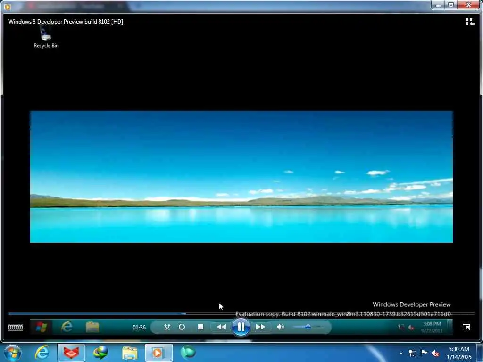Image resolution: width=483 pixels, height=362 pixels.
Task: Open Windows Explorer from the taskbar
Action: 130,353
